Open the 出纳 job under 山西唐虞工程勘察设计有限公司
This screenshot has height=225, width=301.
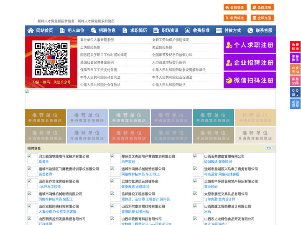(x=207, y=212)
